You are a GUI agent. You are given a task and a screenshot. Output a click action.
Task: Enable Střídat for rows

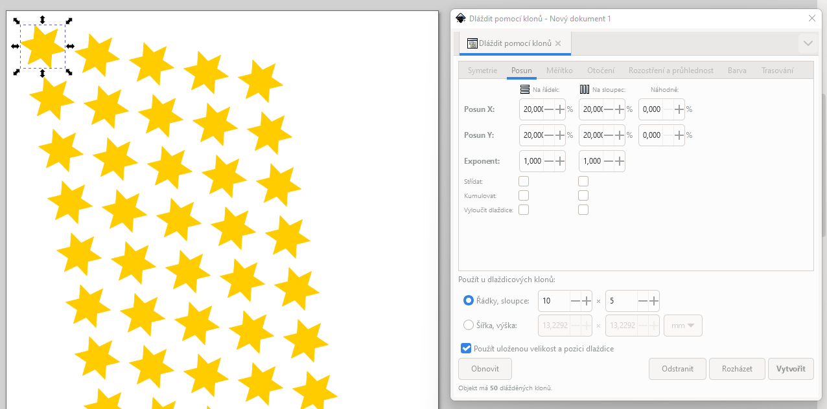tap(523, 181)
